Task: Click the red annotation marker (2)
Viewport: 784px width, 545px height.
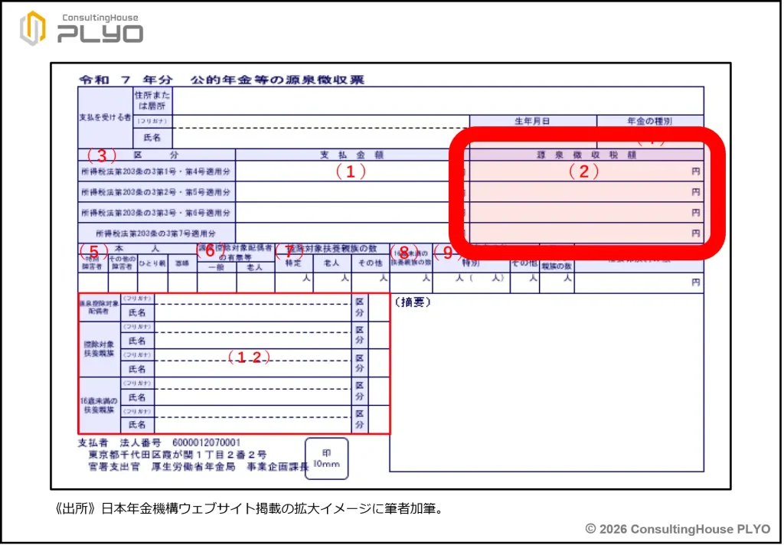Action: 583,172
